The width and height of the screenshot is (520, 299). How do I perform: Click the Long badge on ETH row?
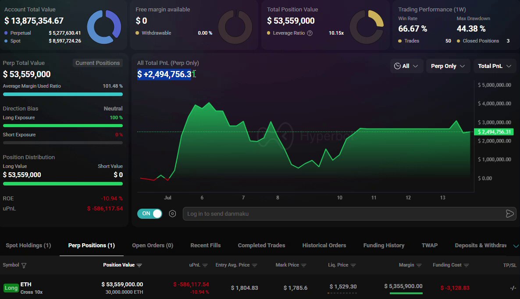tap(11, 288)
